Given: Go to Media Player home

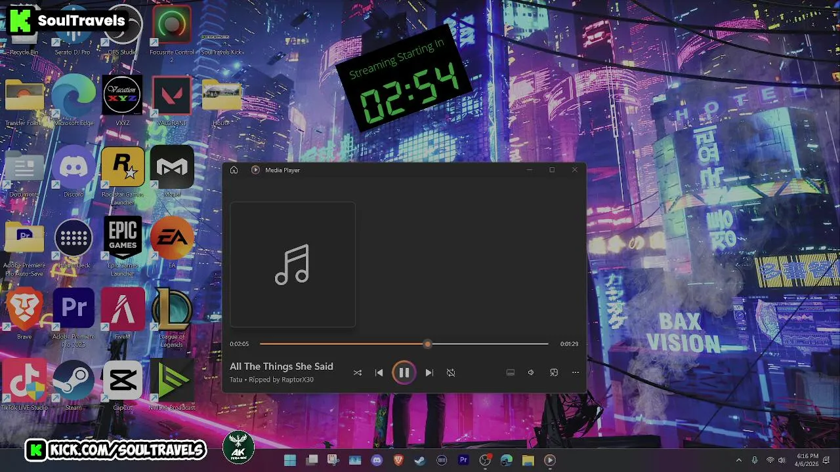Looking at the screenshot, I should point(234,170).
